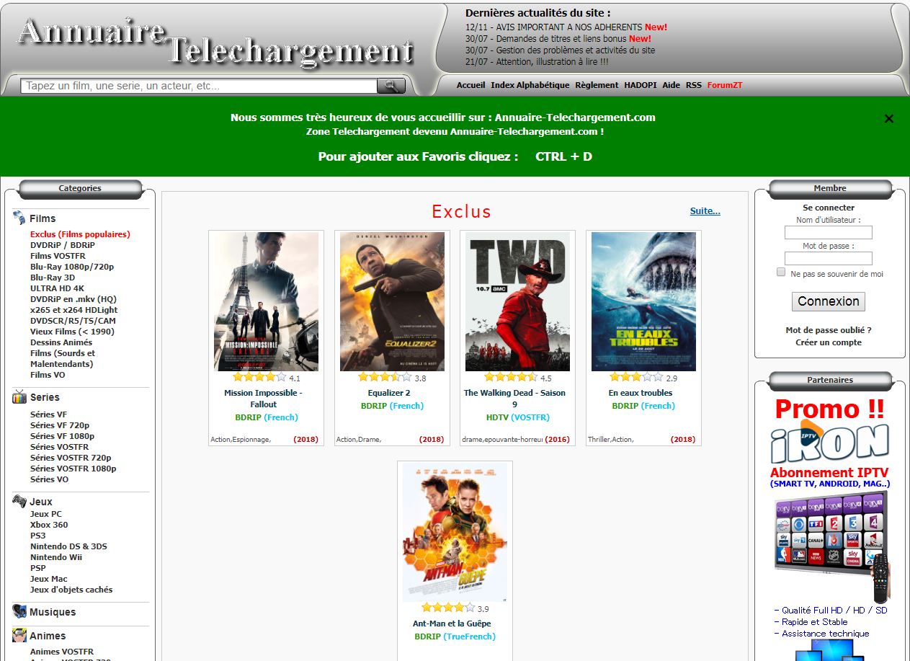Select Blu-Ray 3D category
The image size is (910, 661).
click(x=53, y=278)
